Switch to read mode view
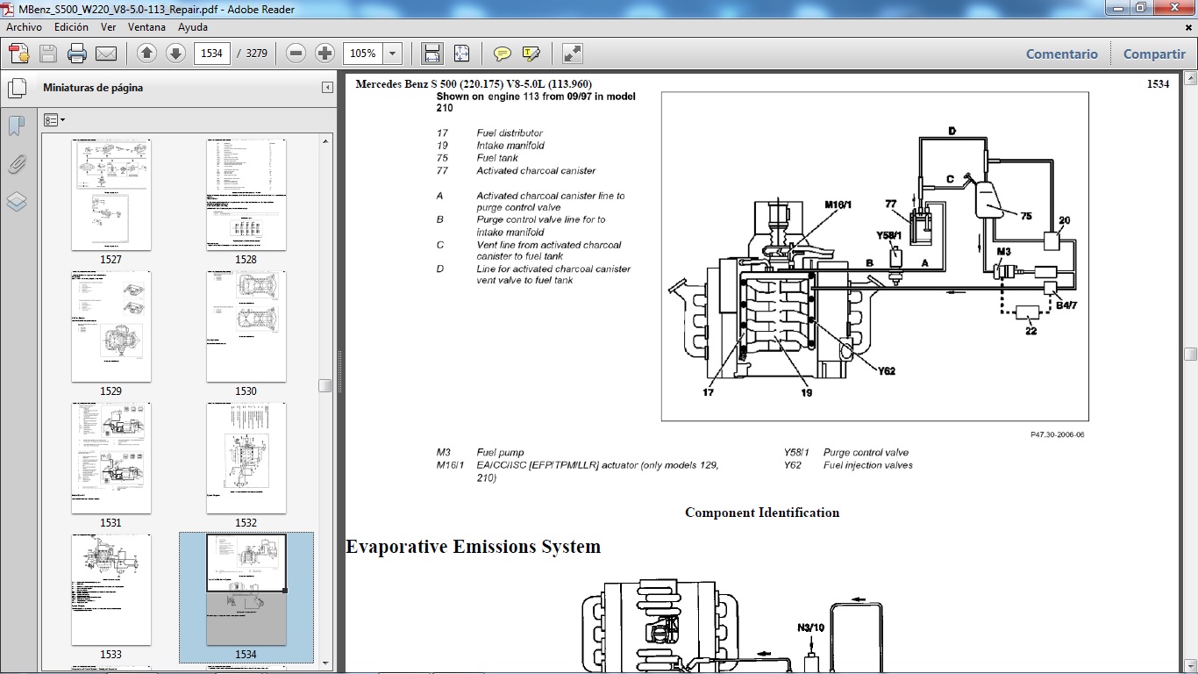 [573, 54]
